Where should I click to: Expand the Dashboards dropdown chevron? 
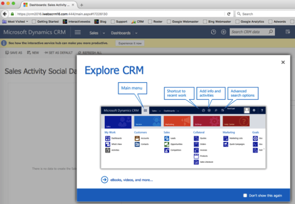(x=136, y=33)
